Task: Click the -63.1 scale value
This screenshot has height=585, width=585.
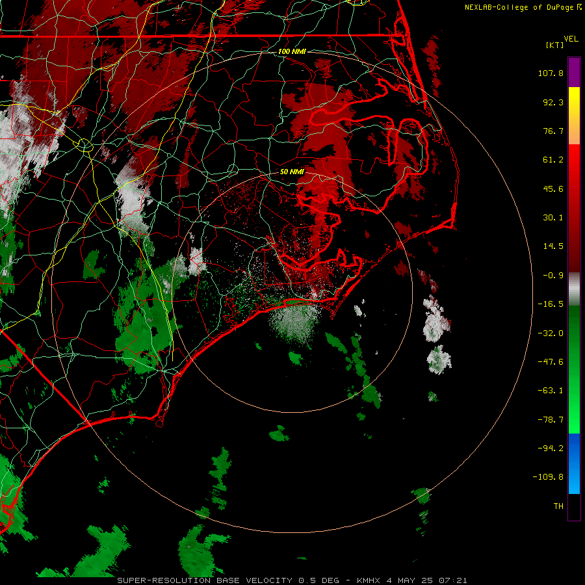Action: click(x=551, y=391)
